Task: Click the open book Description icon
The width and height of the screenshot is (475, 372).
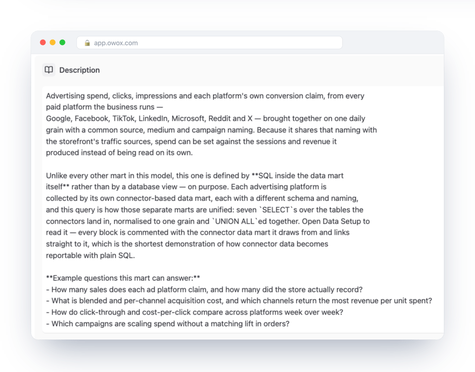Action: [x=49, y=70]
